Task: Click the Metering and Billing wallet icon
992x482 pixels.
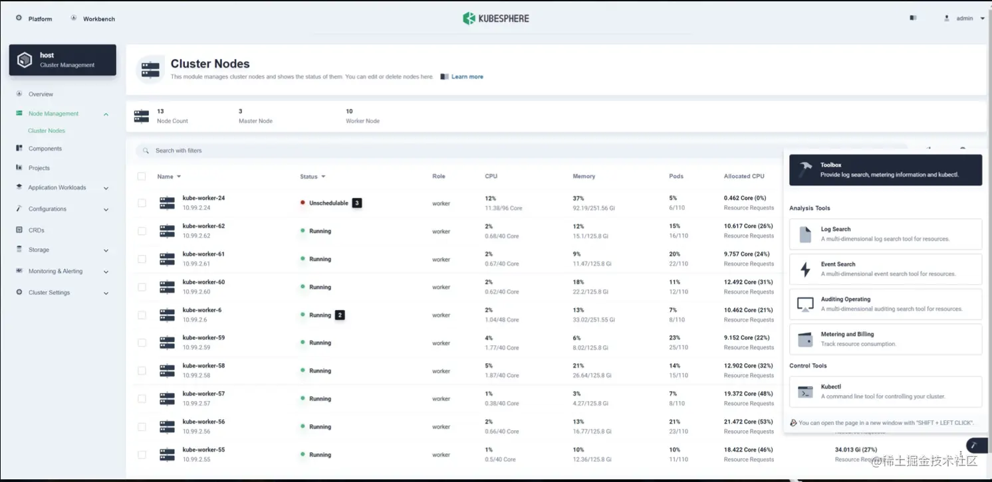Action: (x=805, y=339)
